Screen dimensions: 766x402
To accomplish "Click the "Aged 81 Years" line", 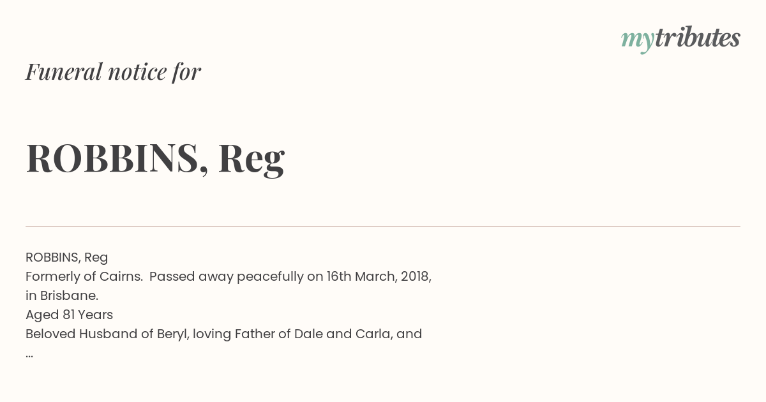I will tap(69, 315).
